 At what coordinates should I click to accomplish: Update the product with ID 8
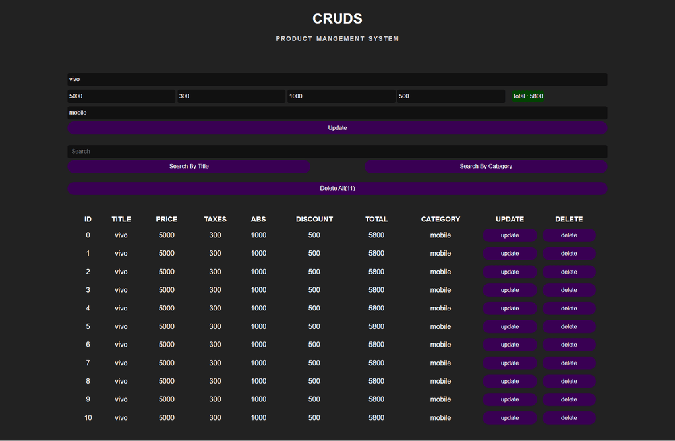[510, 381]
